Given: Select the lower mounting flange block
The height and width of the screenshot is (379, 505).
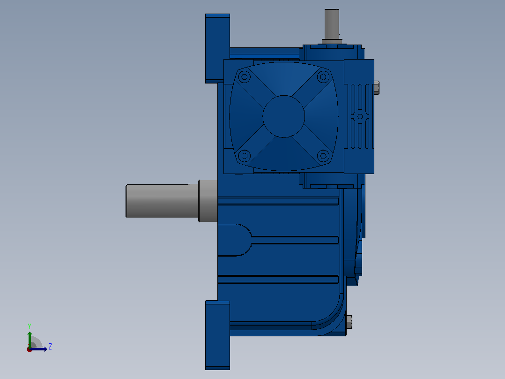Looking at the screenshot, I should [217, 335].
